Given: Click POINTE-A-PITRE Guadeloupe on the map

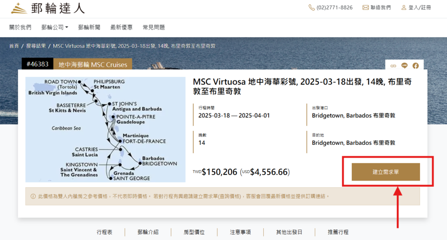Looking at the screenshot, I should pos(136,119).
